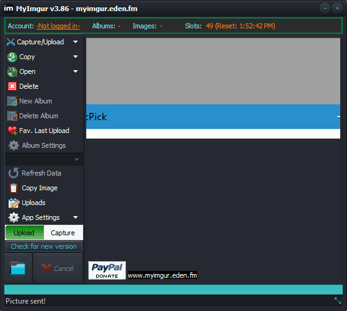Open the blue folder browse button
Viewport: 347px width, 311px height.
(18, 268)
